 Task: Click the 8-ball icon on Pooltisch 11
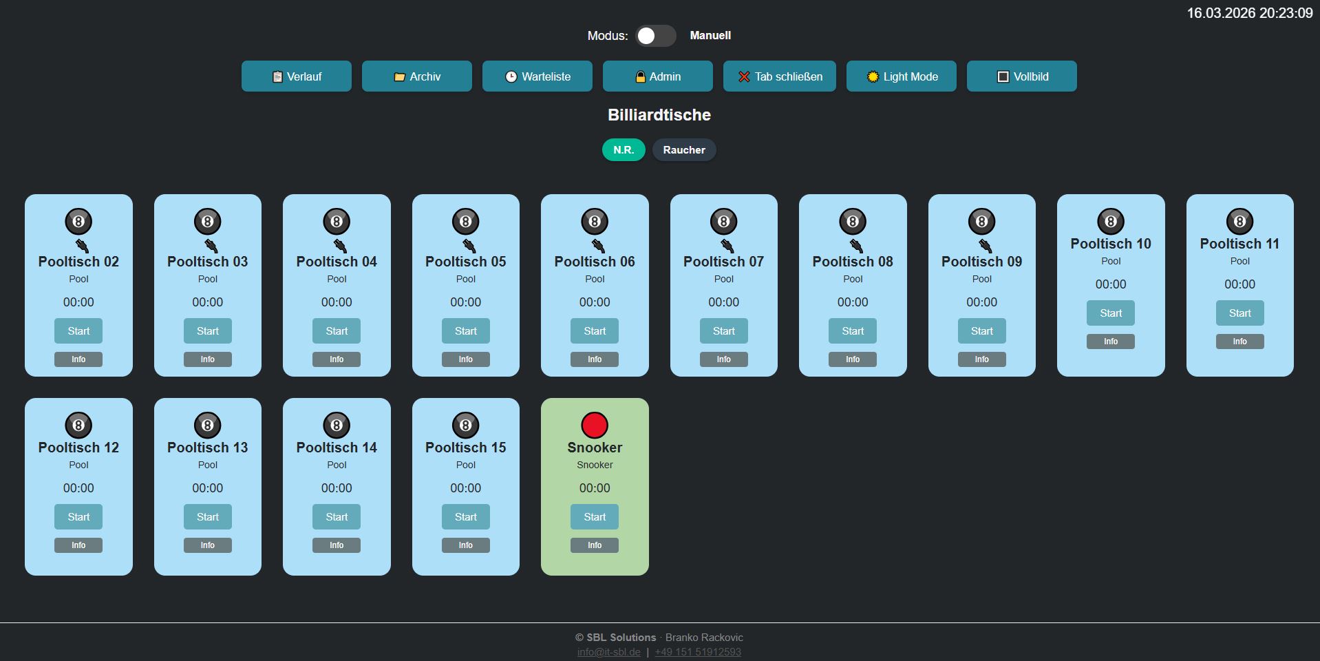[1239, 221]
